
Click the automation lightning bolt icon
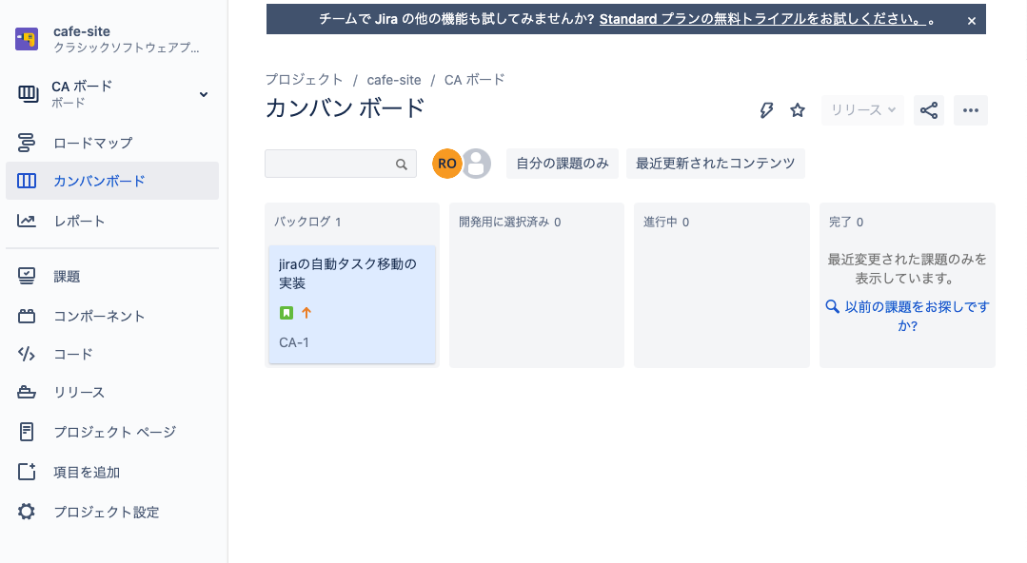coord(766,110)
